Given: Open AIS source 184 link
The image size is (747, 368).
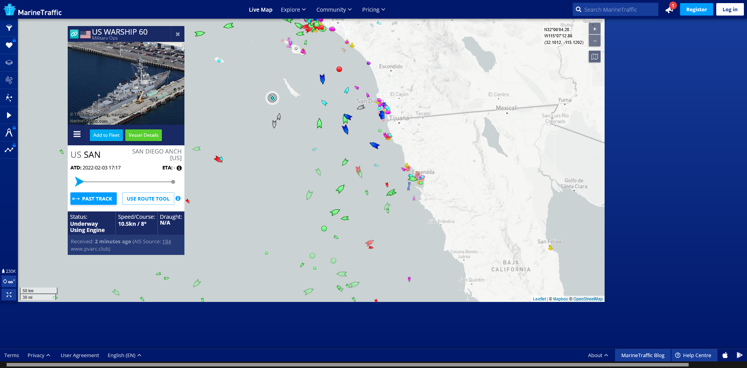Looking at the screenshot, I should pyautogui.click(x=167, y=242).
